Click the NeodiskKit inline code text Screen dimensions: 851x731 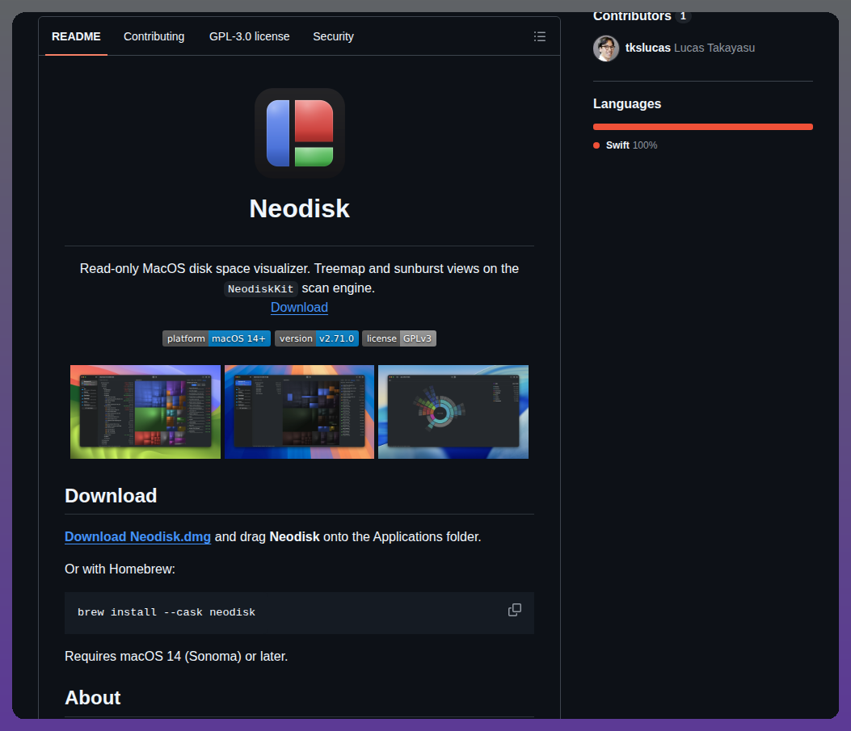[260, 289]
